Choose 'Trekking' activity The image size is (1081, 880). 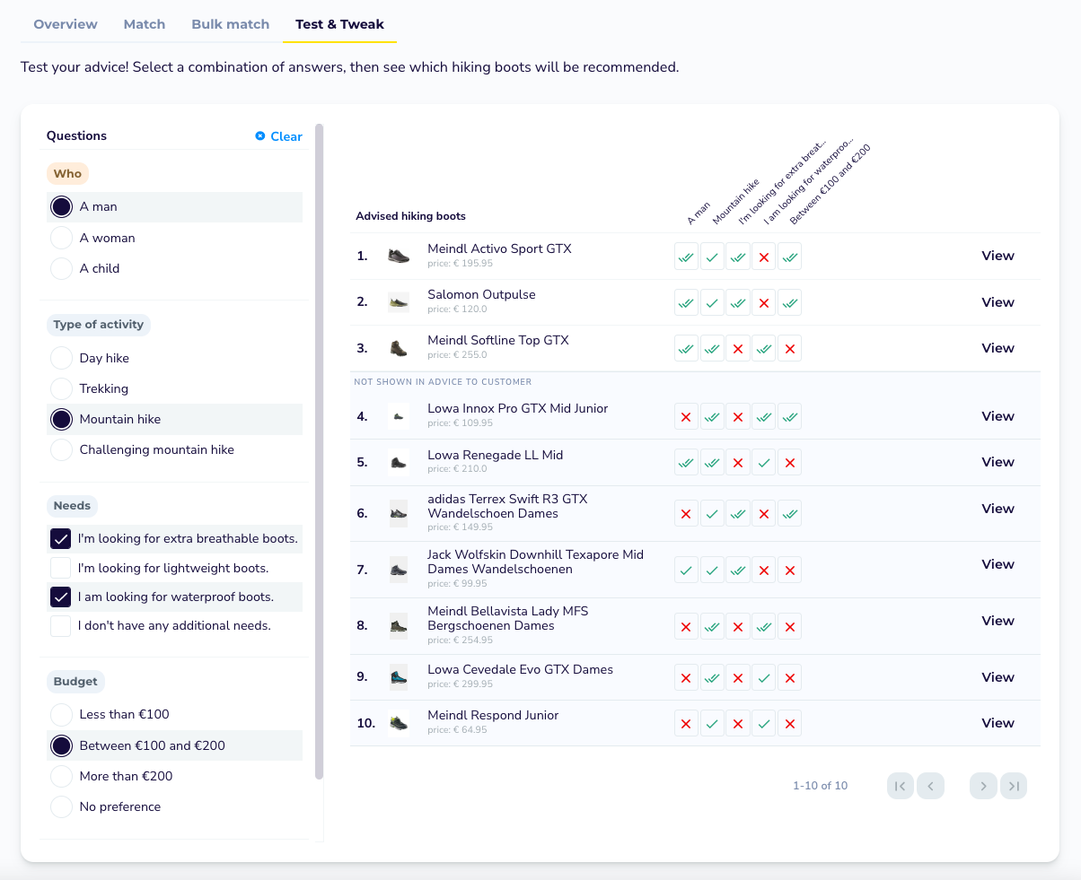point(174,388)
